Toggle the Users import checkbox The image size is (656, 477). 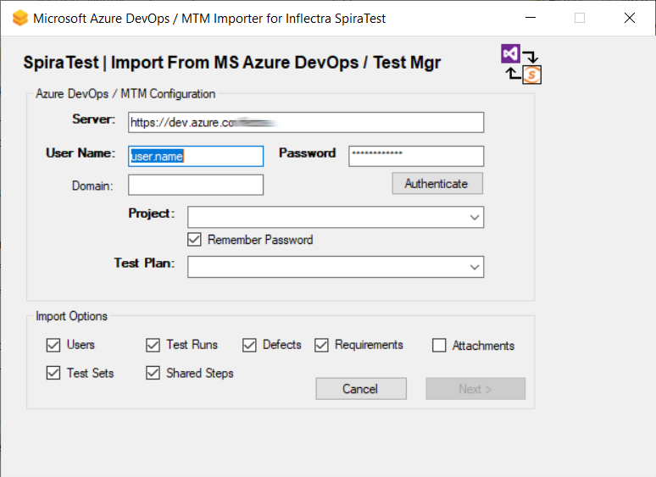[x=53, y=346]
